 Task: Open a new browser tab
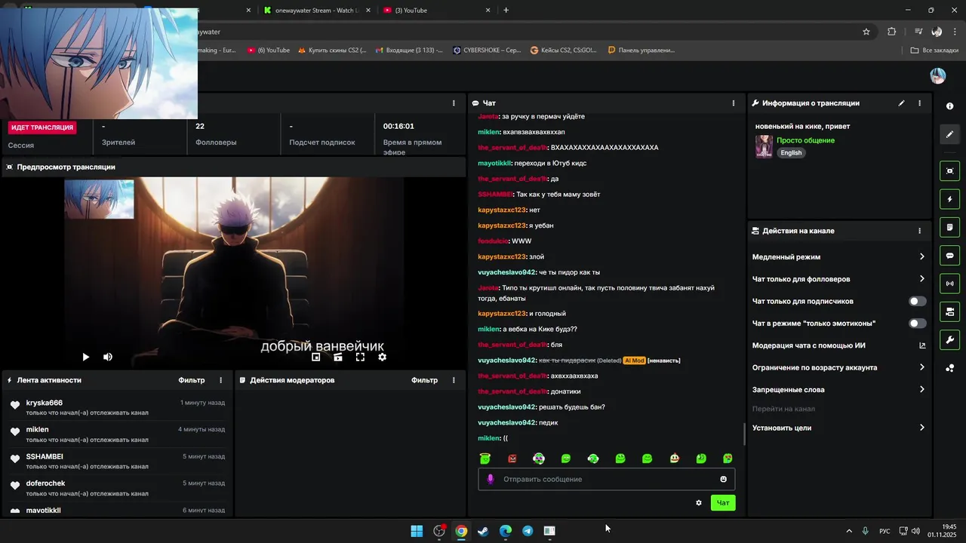coord(506,11)
